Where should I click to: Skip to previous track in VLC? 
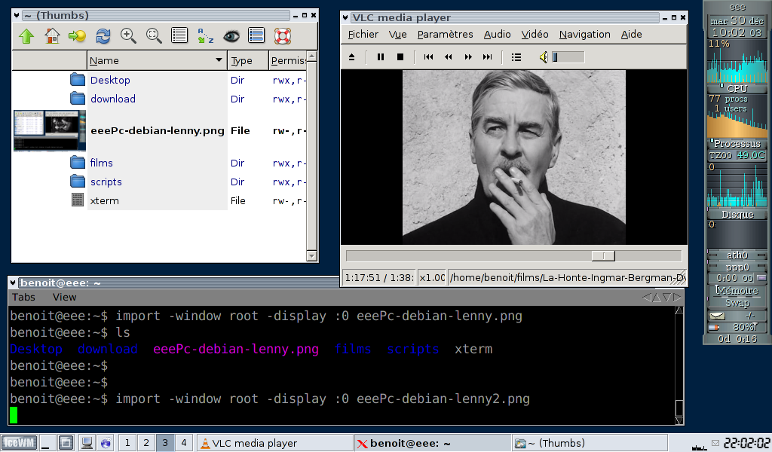428,57
